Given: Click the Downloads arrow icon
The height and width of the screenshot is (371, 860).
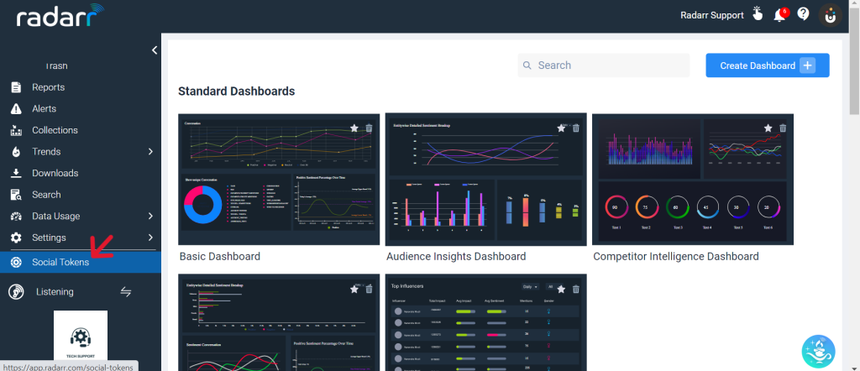Looking at the screenshot, I should coord(17,173).
